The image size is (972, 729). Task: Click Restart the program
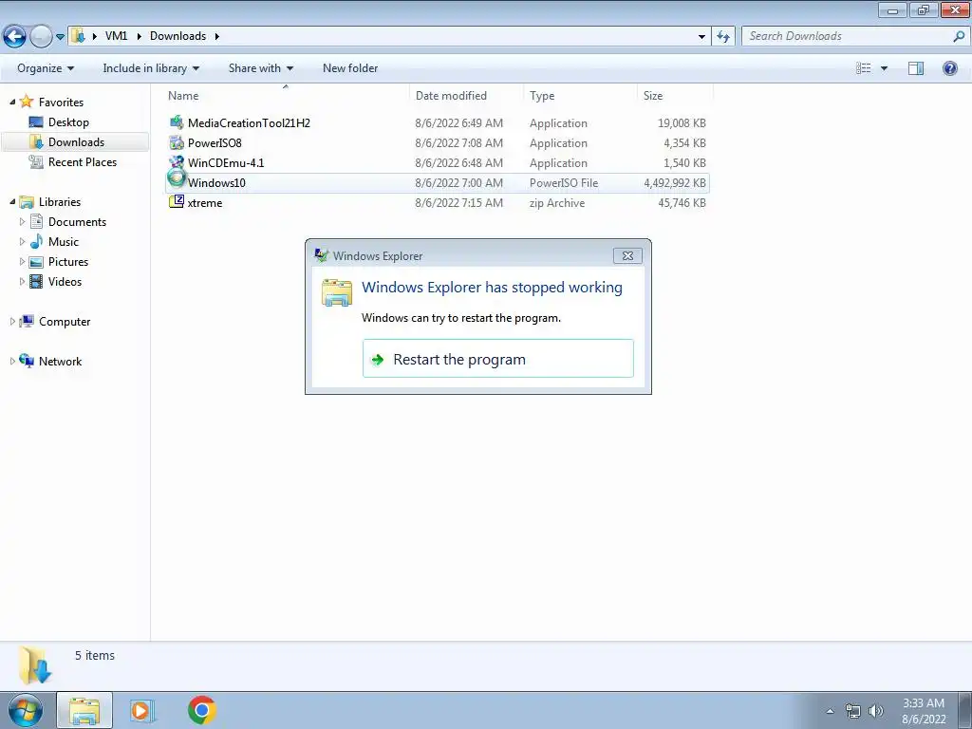[497, 358]
